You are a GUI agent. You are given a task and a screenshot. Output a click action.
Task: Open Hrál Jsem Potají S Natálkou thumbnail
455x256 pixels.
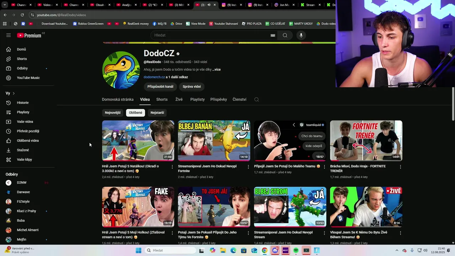coord(138,141)
